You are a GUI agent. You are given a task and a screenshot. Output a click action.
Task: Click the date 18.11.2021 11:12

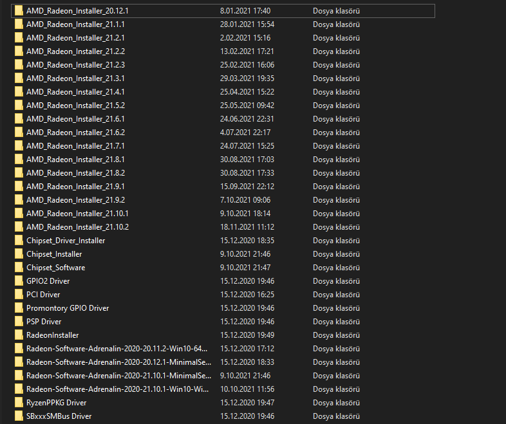247,227
